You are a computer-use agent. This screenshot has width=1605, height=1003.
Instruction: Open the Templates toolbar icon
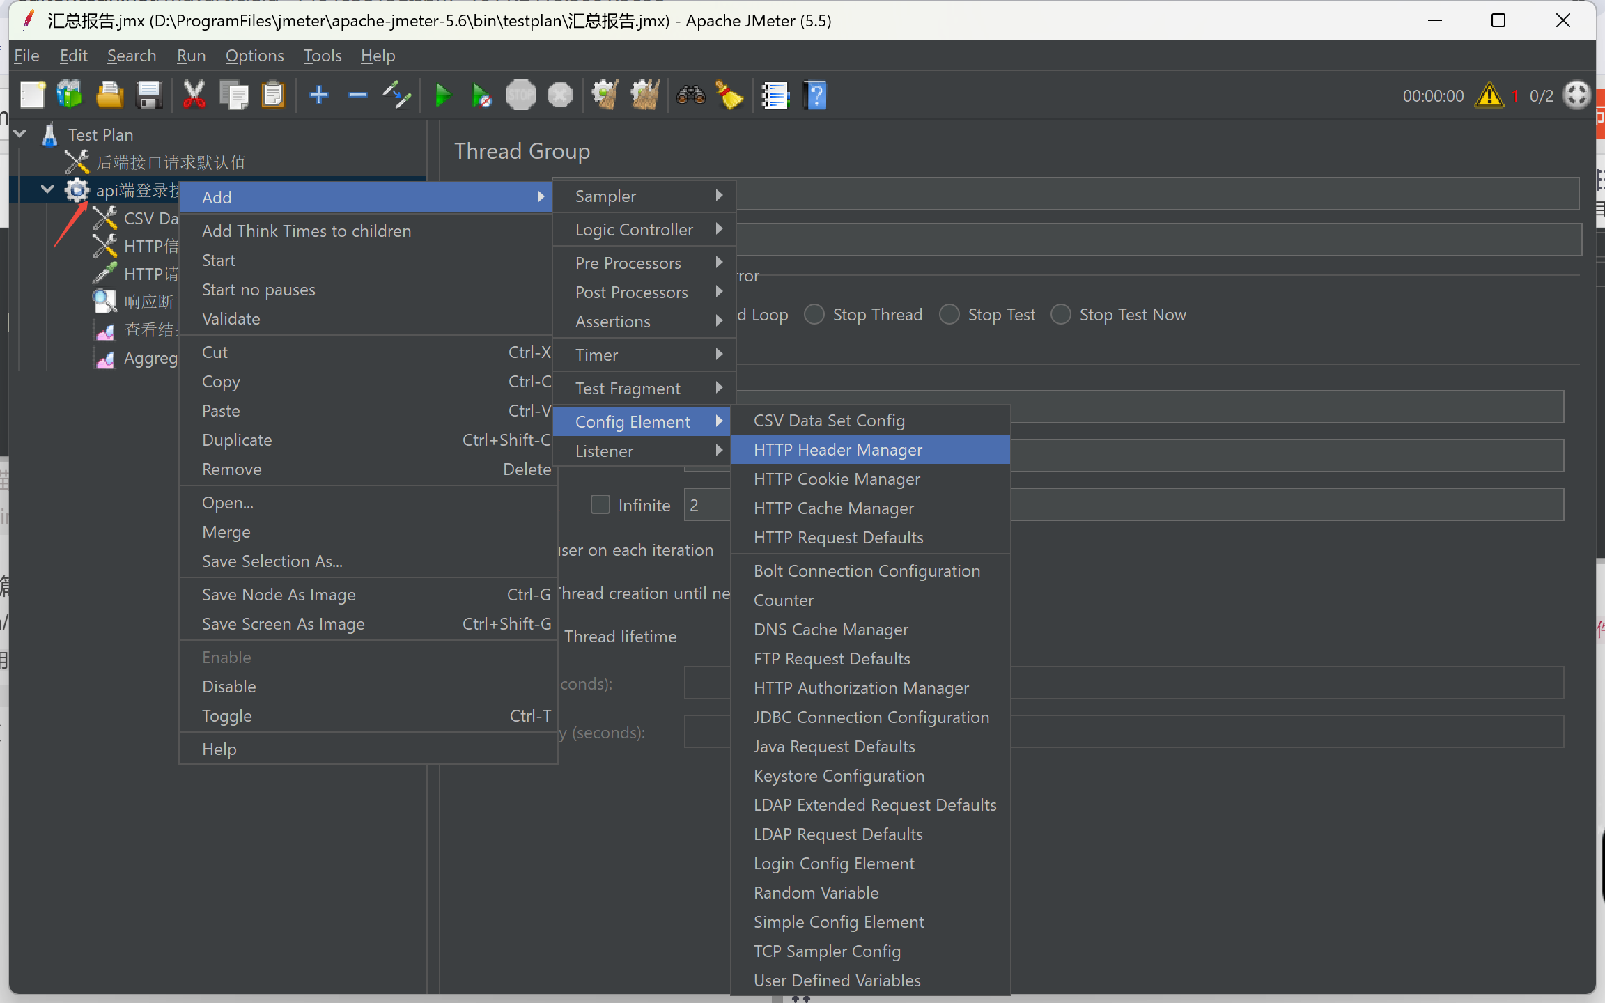70,95
